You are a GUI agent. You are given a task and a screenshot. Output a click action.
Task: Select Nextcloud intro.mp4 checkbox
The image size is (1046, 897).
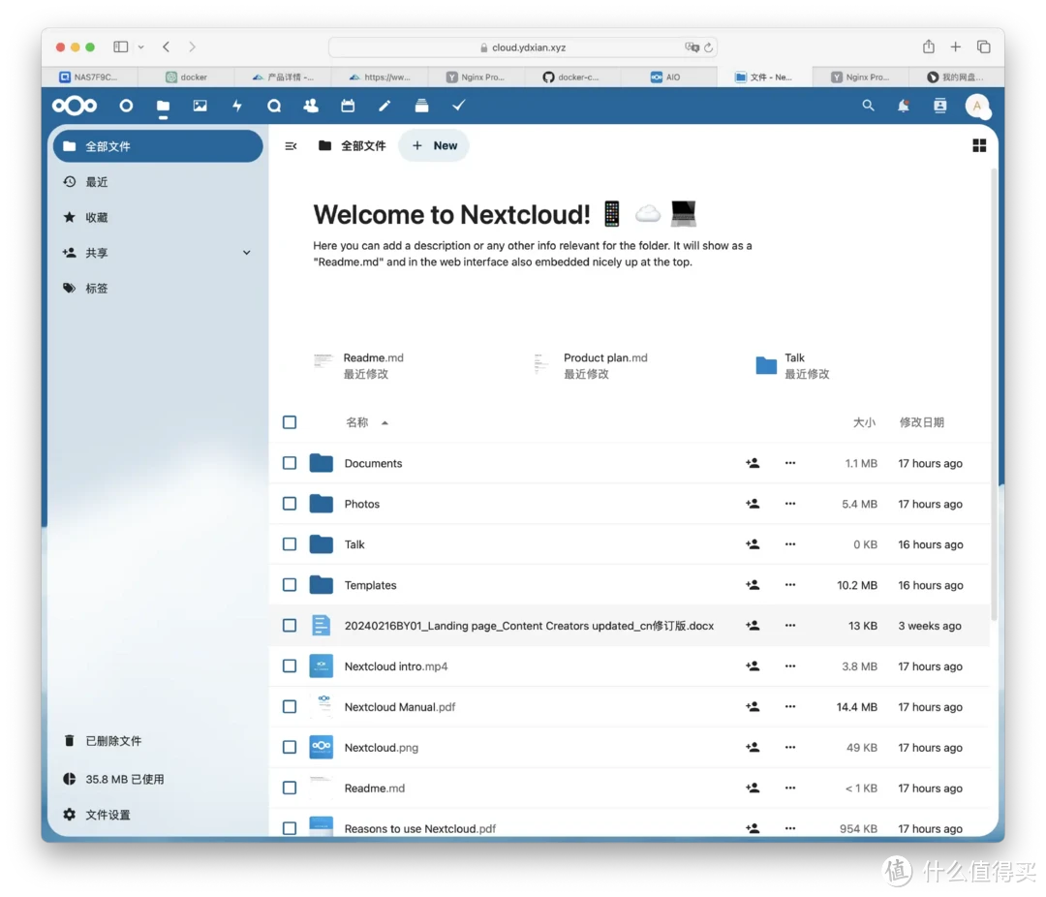(x=290, y=666)
